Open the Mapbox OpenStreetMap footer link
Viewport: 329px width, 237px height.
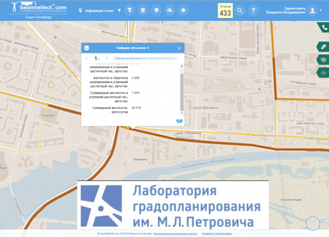[x=217, y=234]
